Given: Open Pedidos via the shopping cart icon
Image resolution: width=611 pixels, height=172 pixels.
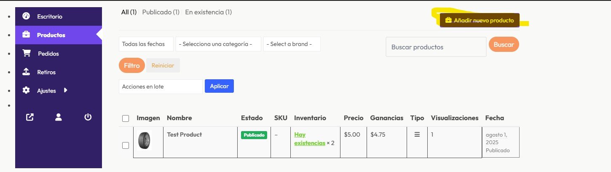Looking at the screenshot, I should click(26, 54).
